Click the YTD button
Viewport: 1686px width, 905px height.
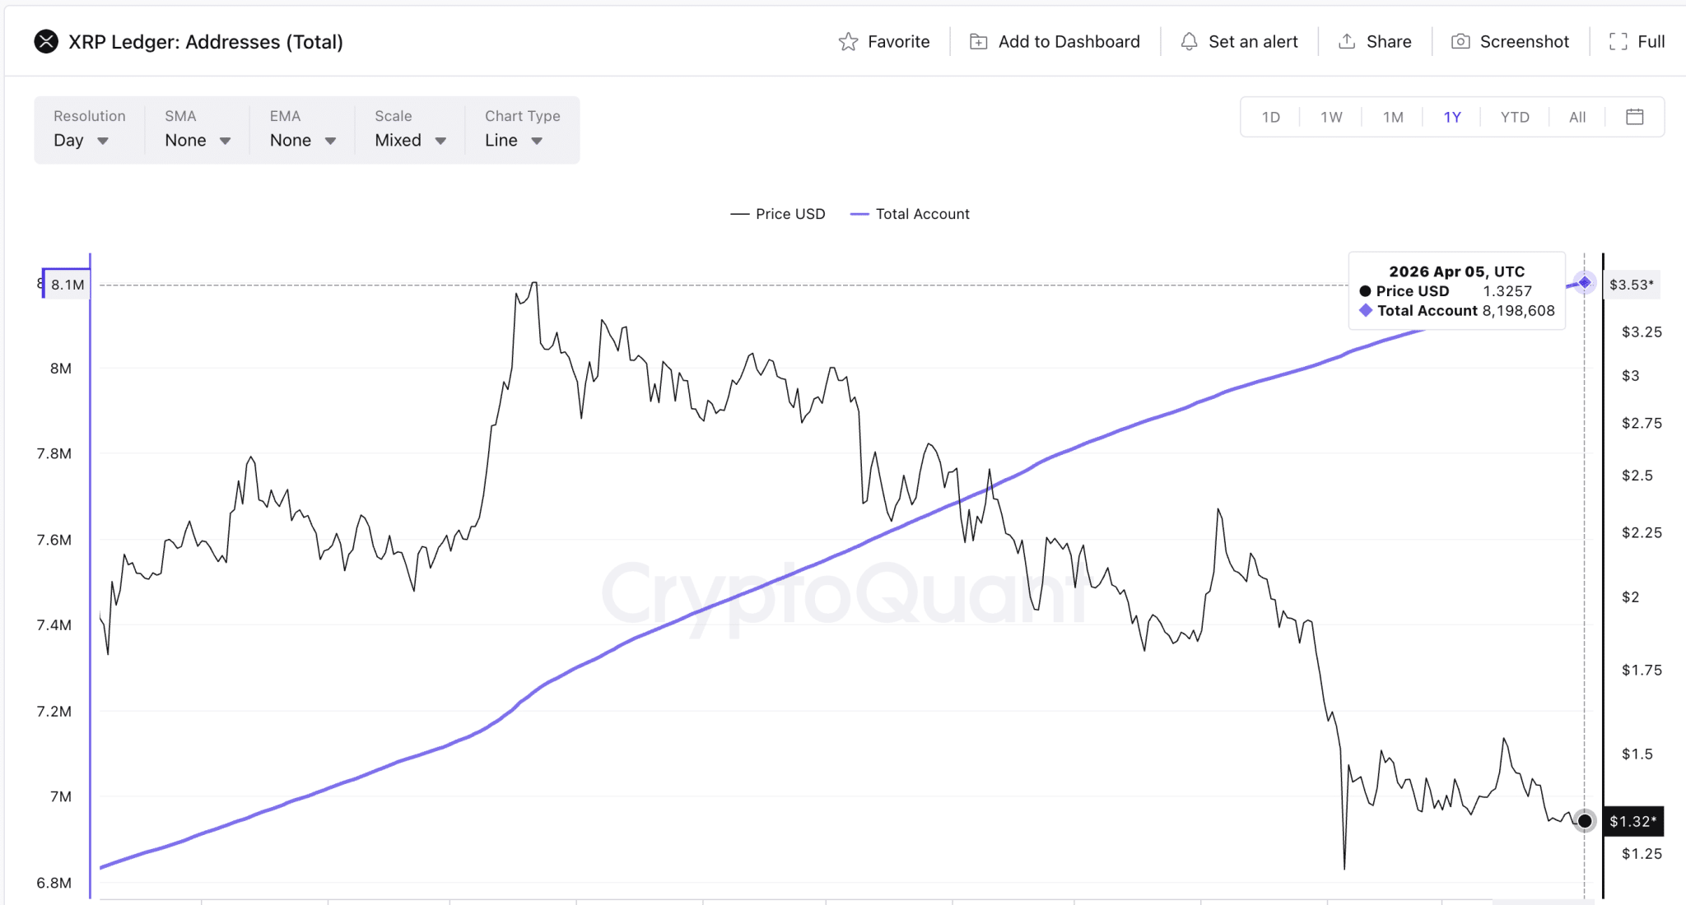[1514, 117]
